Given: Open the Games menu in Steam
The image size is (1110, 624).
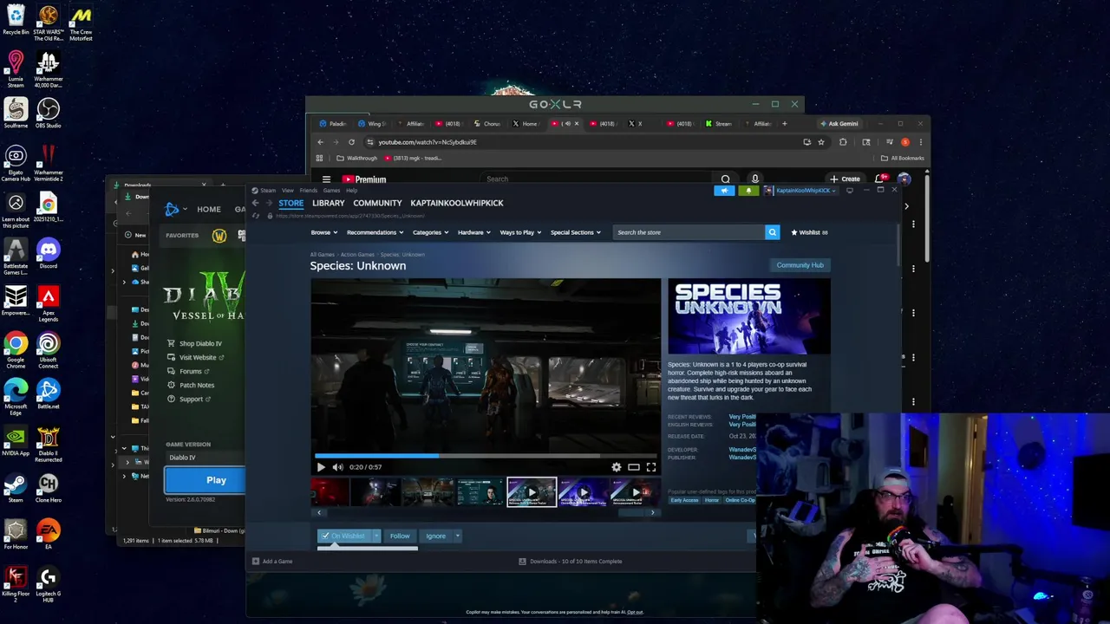Looking at the screenshot, I should coord(331,191).
